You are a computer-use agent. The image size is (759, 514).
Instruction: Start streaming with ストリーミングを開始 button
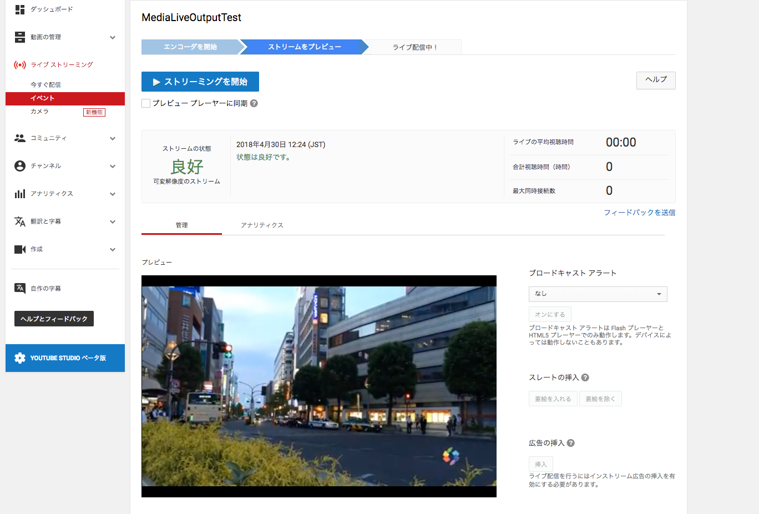click(200, 82)
